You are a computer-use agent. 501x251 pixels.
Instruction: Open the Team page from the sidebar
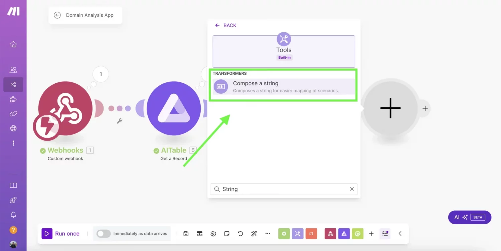(13, 70)
